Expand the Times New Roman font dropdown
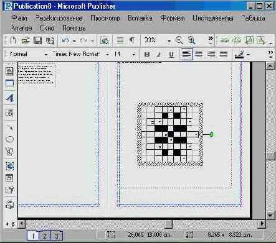This screenshot has width=276, height=243. point(107,55)
